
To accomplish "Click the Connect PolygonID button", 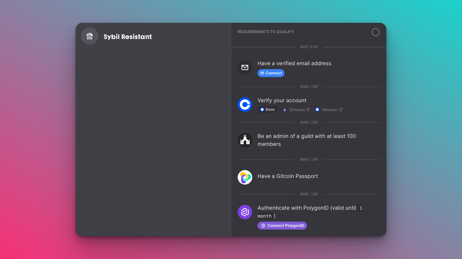I will 282,226.
